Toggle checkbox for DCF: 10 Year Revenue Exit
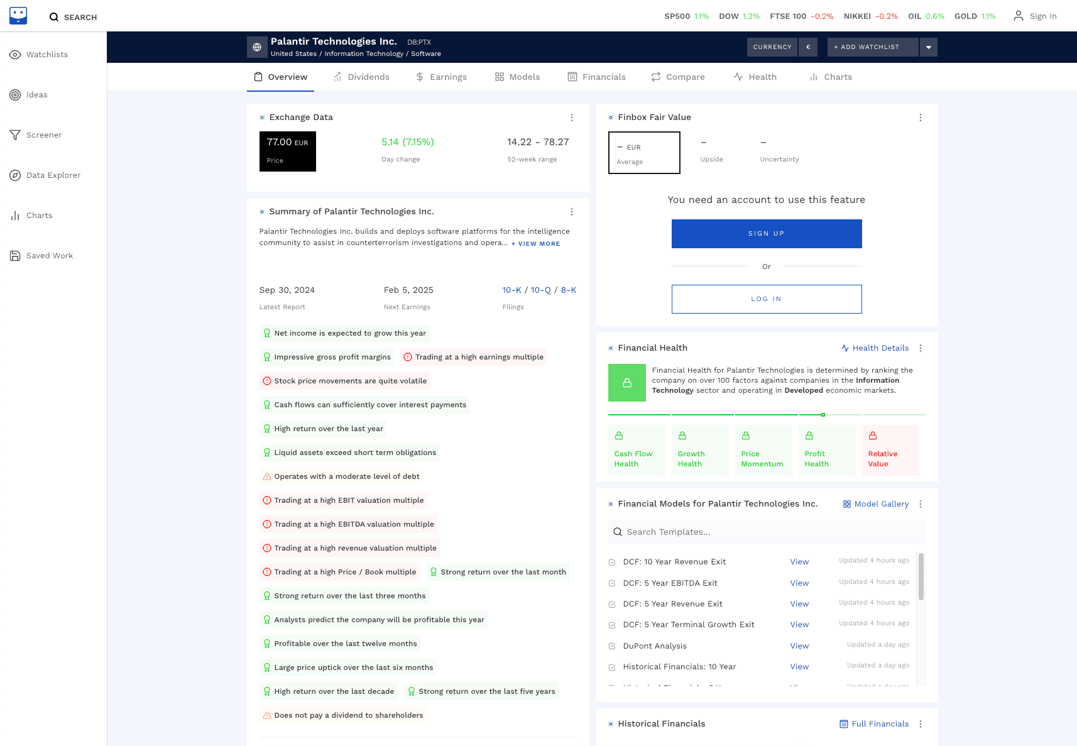The height and width of the screenshot is (746, 1077). pos(612,562)
